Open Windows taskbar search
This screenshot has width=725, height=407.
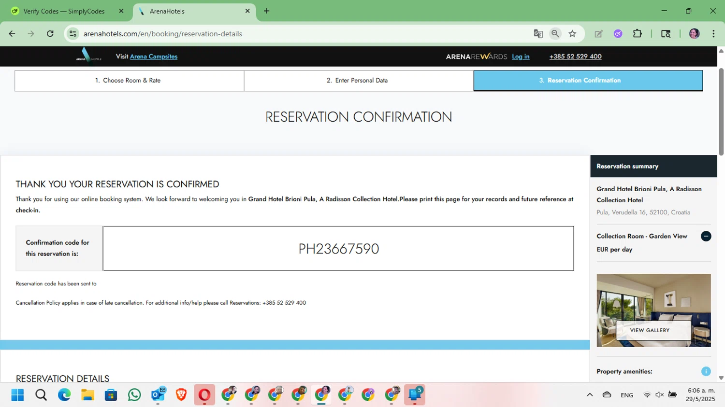click(41, 395)
